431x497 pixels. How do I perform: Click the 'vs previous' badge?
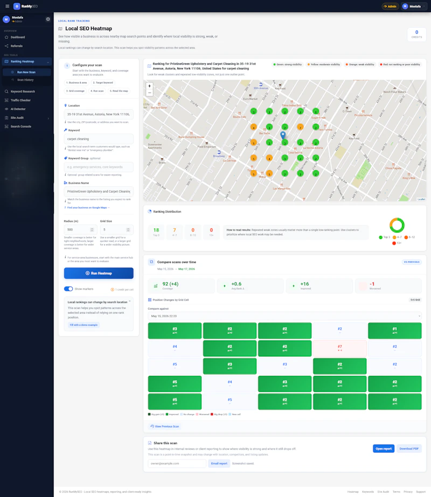[x=412, y=262]
